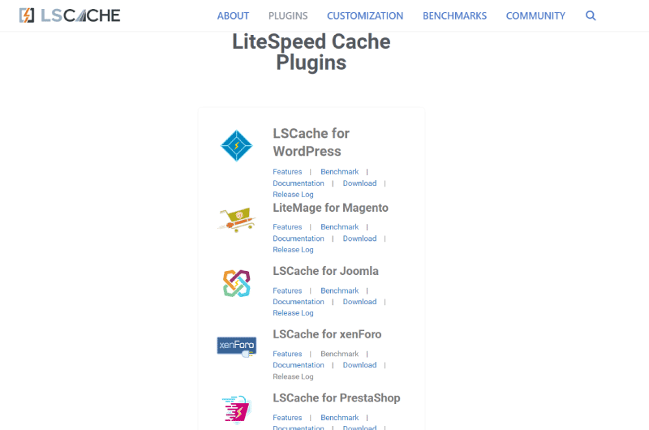Click the LSCache for Joomla heading
The image size is (649, 430).
pos(325,271)
